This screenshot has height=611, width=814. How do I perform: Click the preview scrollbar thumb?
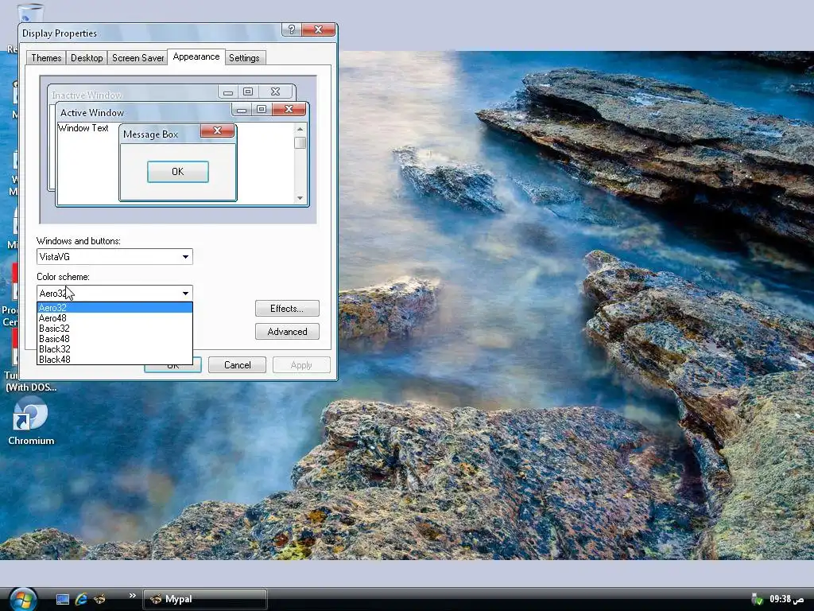300,142
